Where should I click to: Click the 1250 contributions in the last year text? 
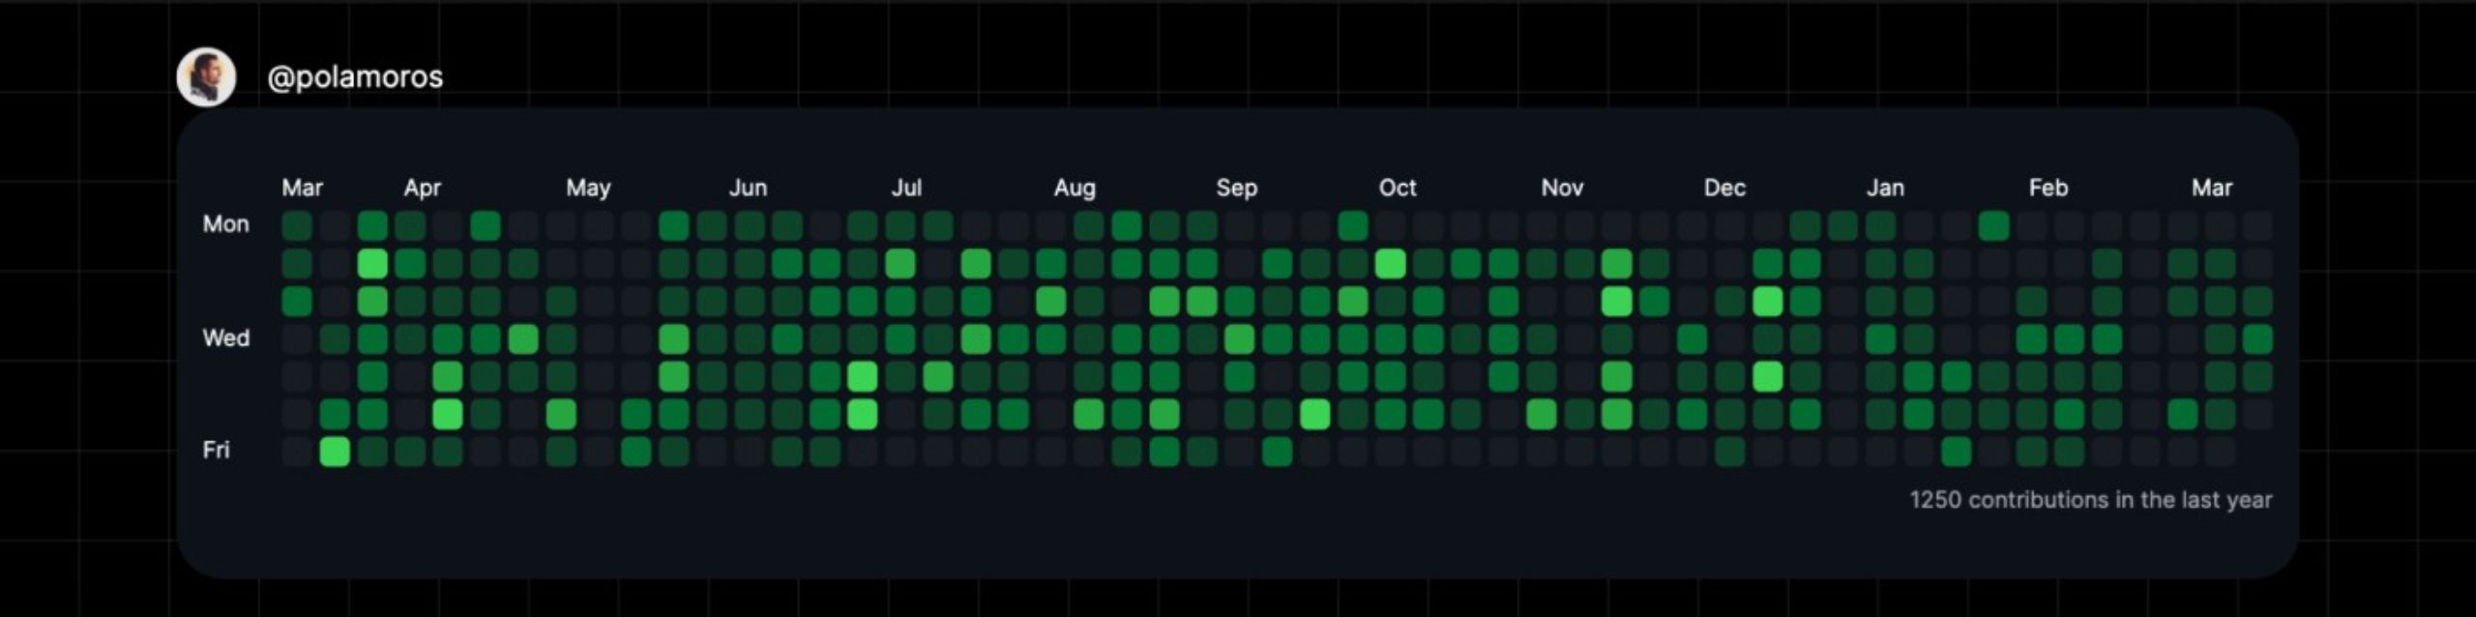(2090, 500)
